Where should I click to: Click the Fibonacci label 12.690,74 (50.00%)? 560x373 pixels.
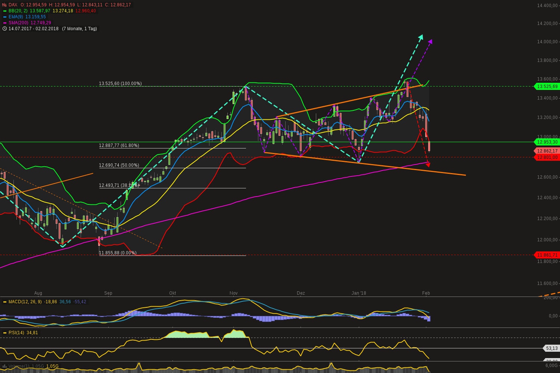(x=119, y=165)
